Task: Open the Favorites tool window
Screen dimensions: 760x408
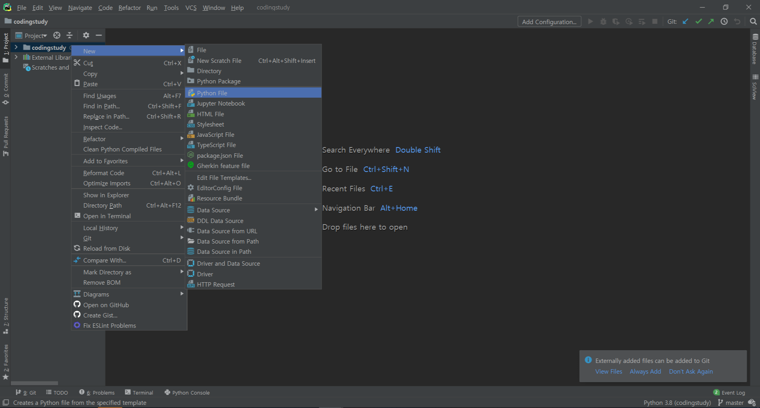Action: point(6,362)
